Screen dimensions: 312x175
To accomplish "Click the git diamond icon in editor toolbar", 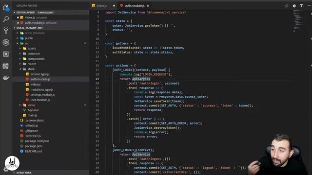I will (294, 6).
